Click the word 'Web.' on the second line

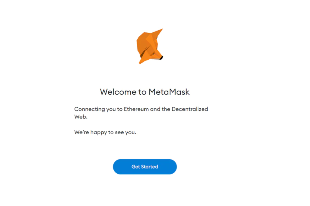(x=81, y=117)
